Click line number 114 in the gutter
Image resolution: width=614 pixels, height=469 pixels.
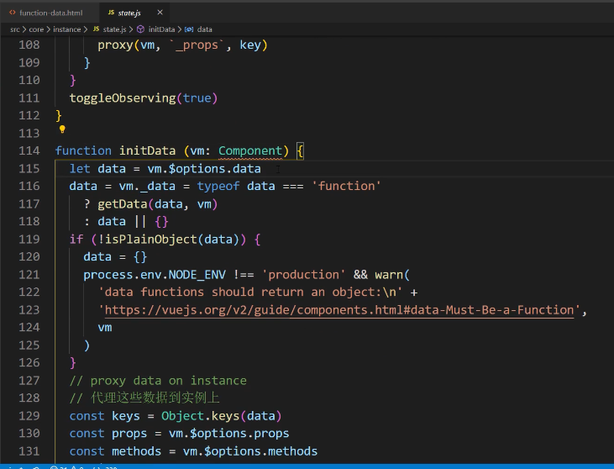click(x=29, y=150)
